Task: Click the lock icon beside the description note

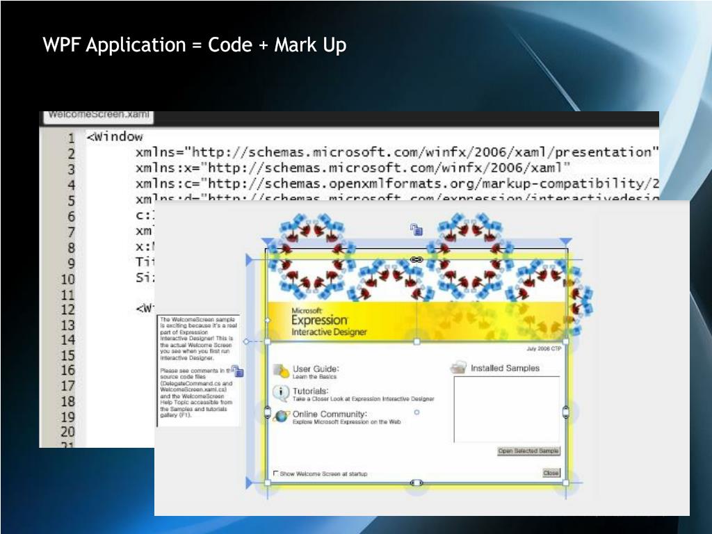Action: (238, 371)
